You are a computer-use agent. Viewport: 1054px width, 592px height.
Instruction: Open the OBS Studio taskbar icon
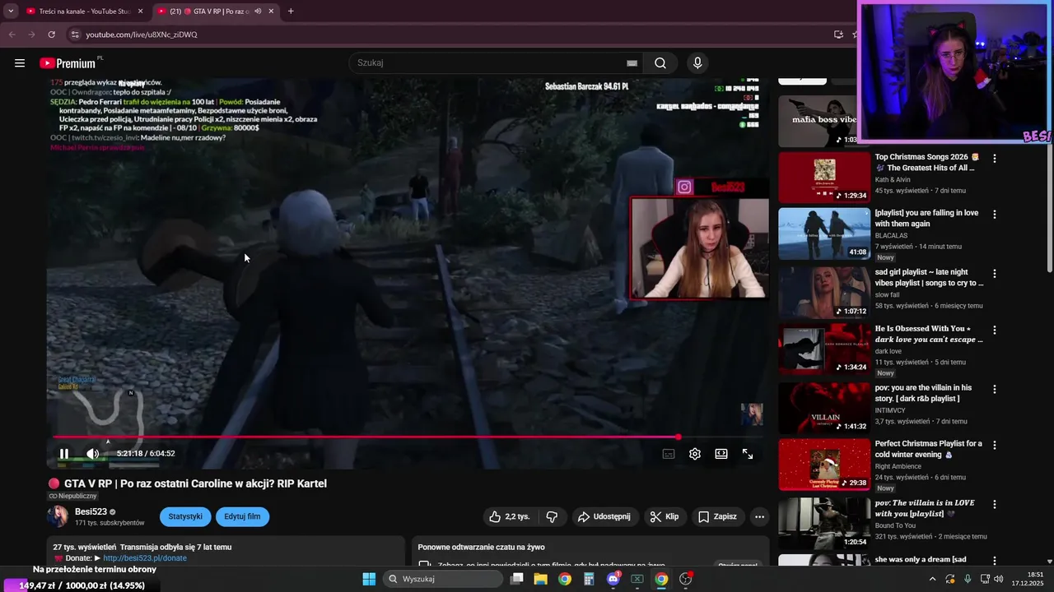685,579
